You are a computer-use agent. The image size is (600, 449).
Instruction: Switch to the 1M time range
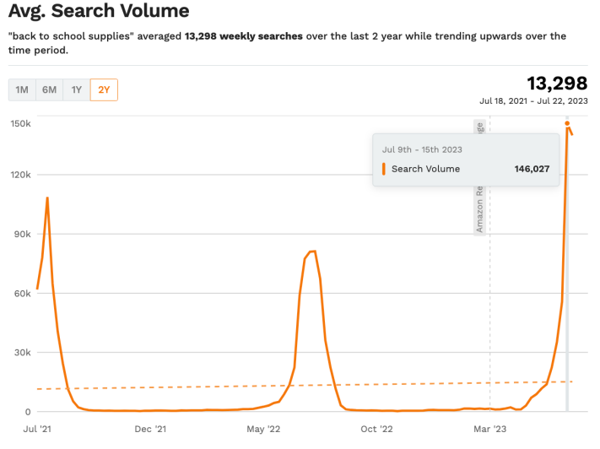point(22,89)
